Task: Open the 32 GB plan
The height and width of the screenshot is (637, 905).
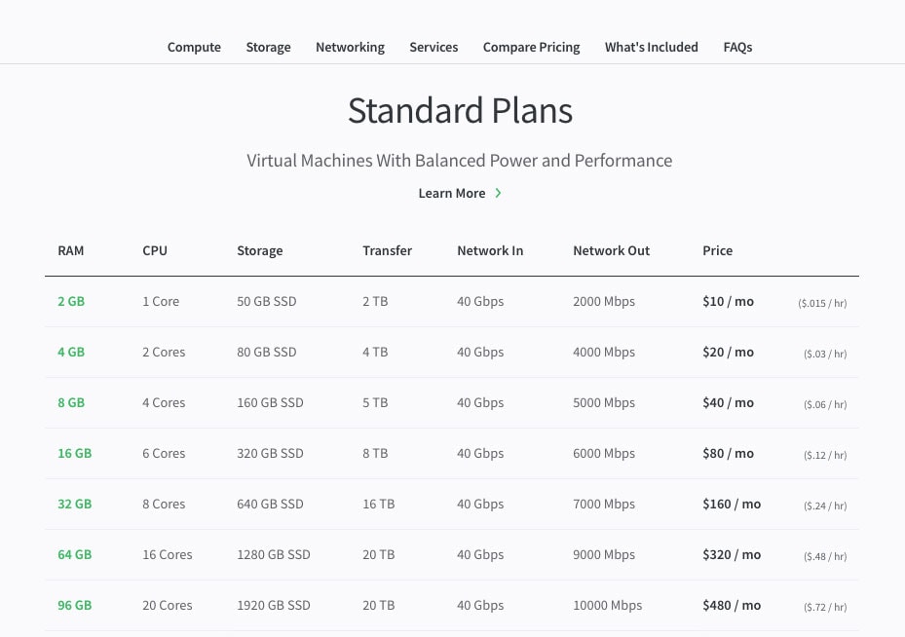Action: point(74,505)
